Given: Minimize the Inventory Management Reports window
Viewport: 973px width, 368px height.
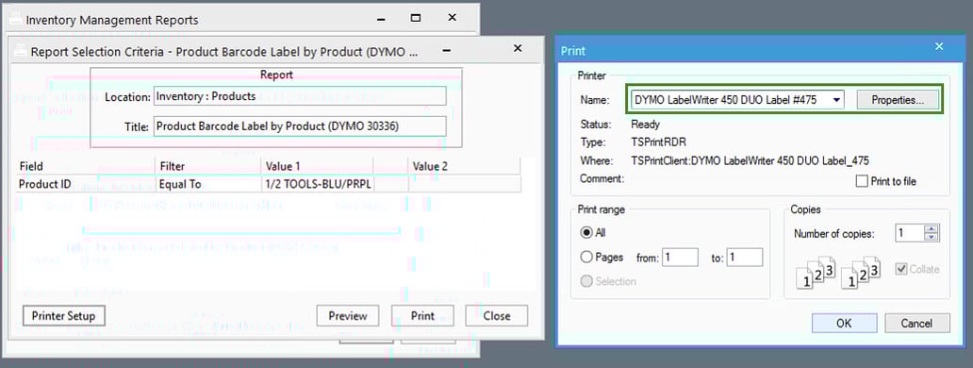Looking at the screenshot, I should tap(380, 19).
